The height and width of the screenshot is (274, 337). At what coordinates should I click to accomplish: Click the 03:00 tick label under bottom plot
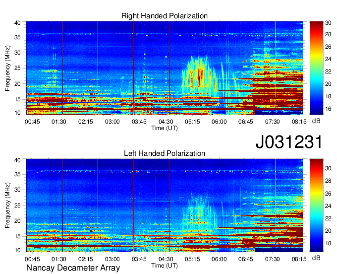[x=112, y=259]
